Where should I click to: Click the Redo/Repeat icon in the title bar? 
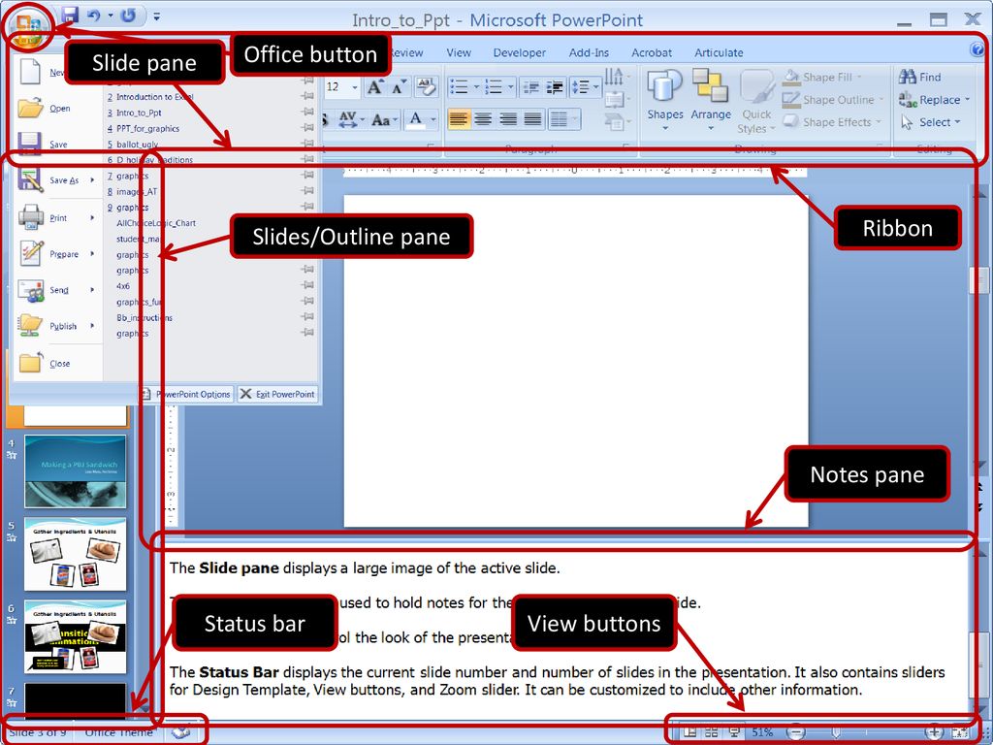[129, 16]
